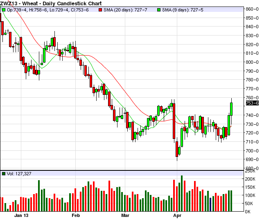Viewport: 262px width, 219px height.
Task: Click the tallest green volume bar in April
Action: point(182,193)
